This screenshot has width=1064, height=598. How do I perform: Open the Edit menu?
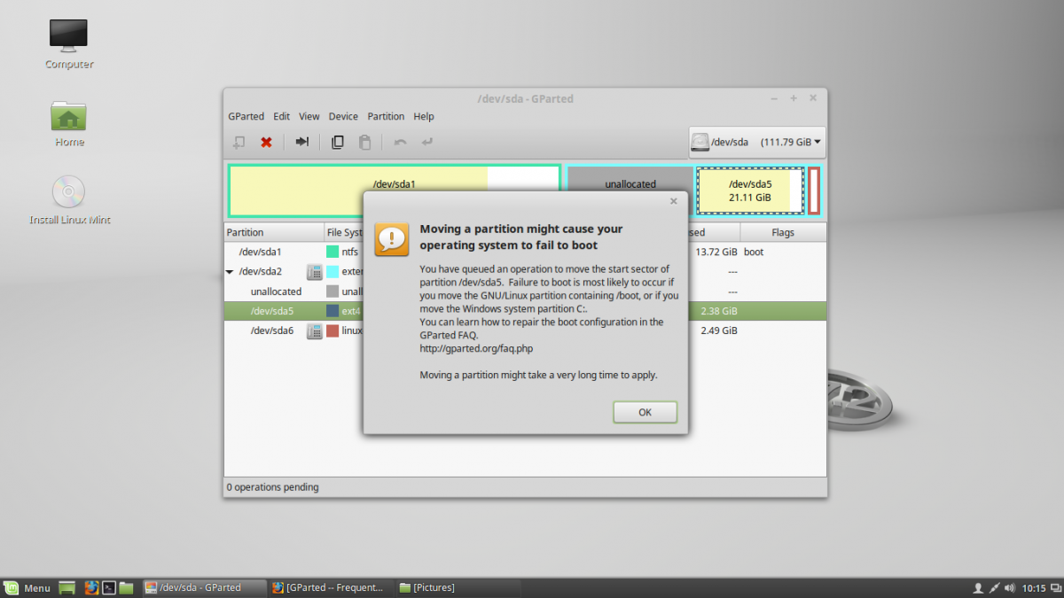282,116
